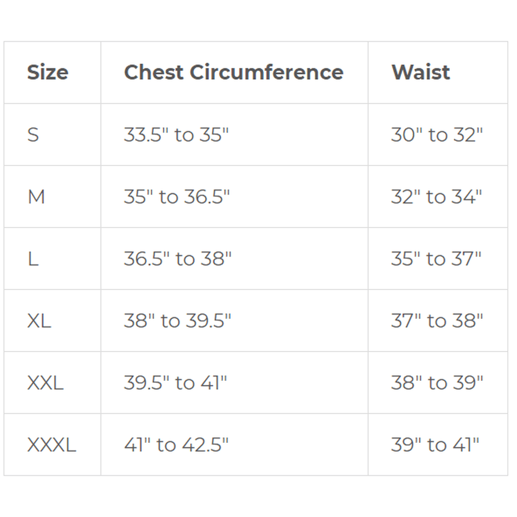
Task: Select the L size cell
Action: (33, 259)
